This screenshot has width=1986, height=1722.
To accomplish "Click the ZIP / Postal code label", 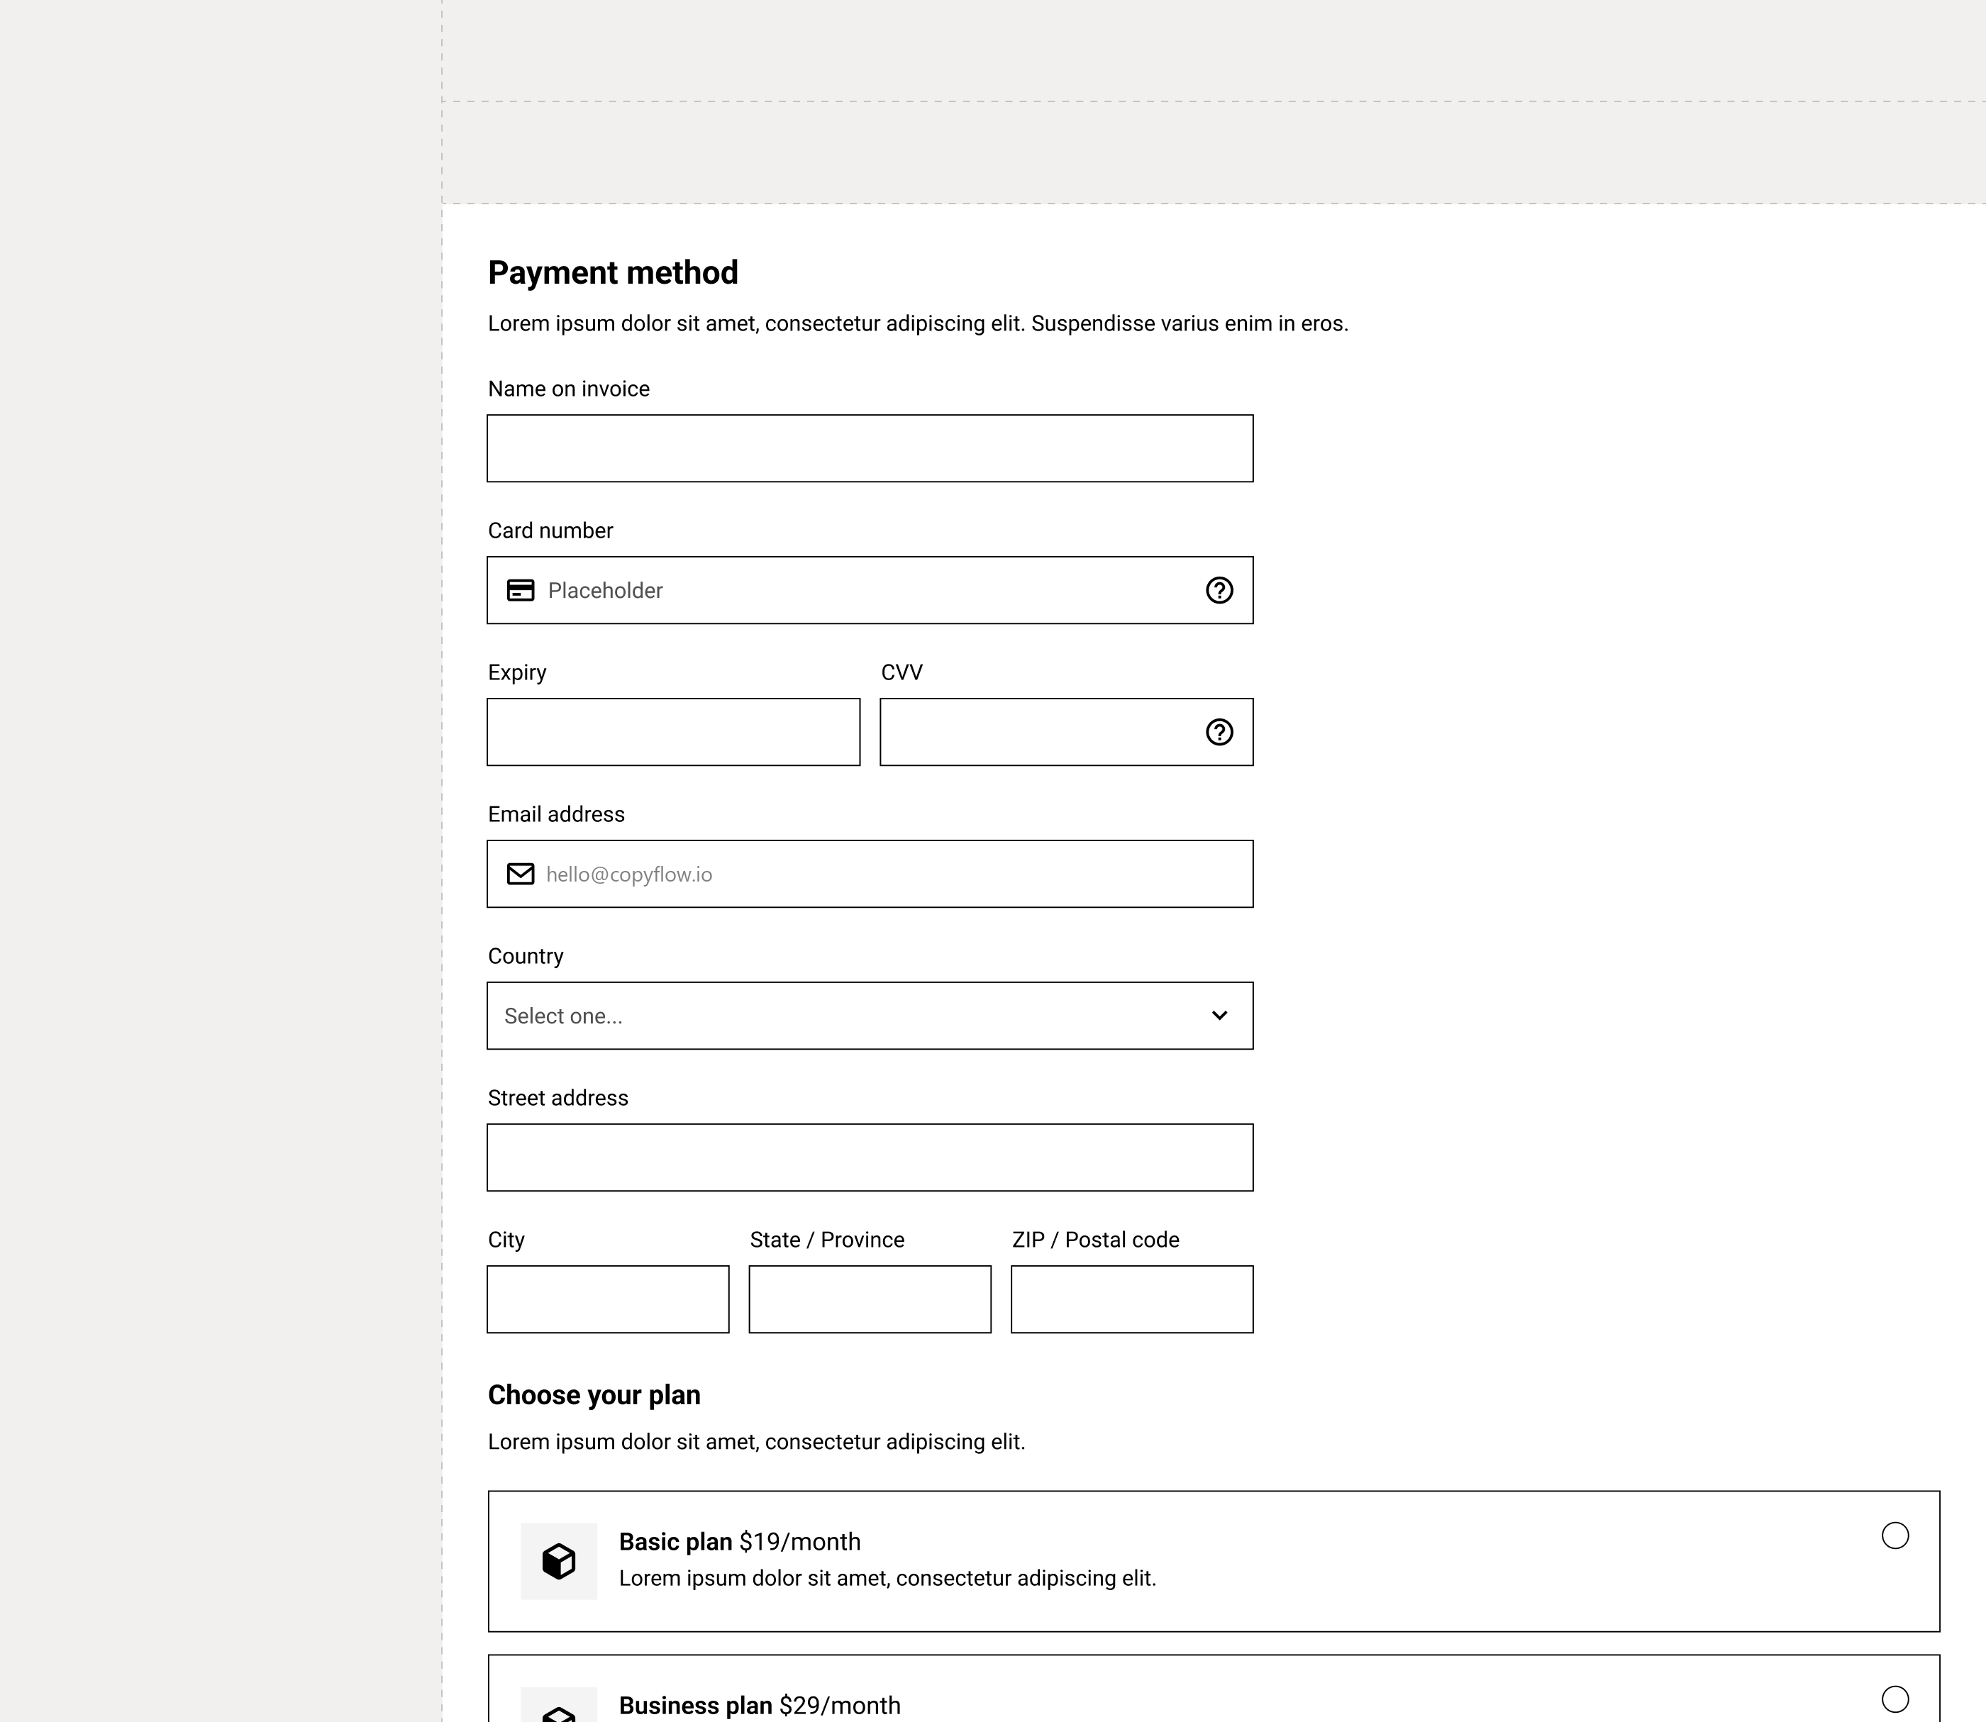I will [1095, 1240].
